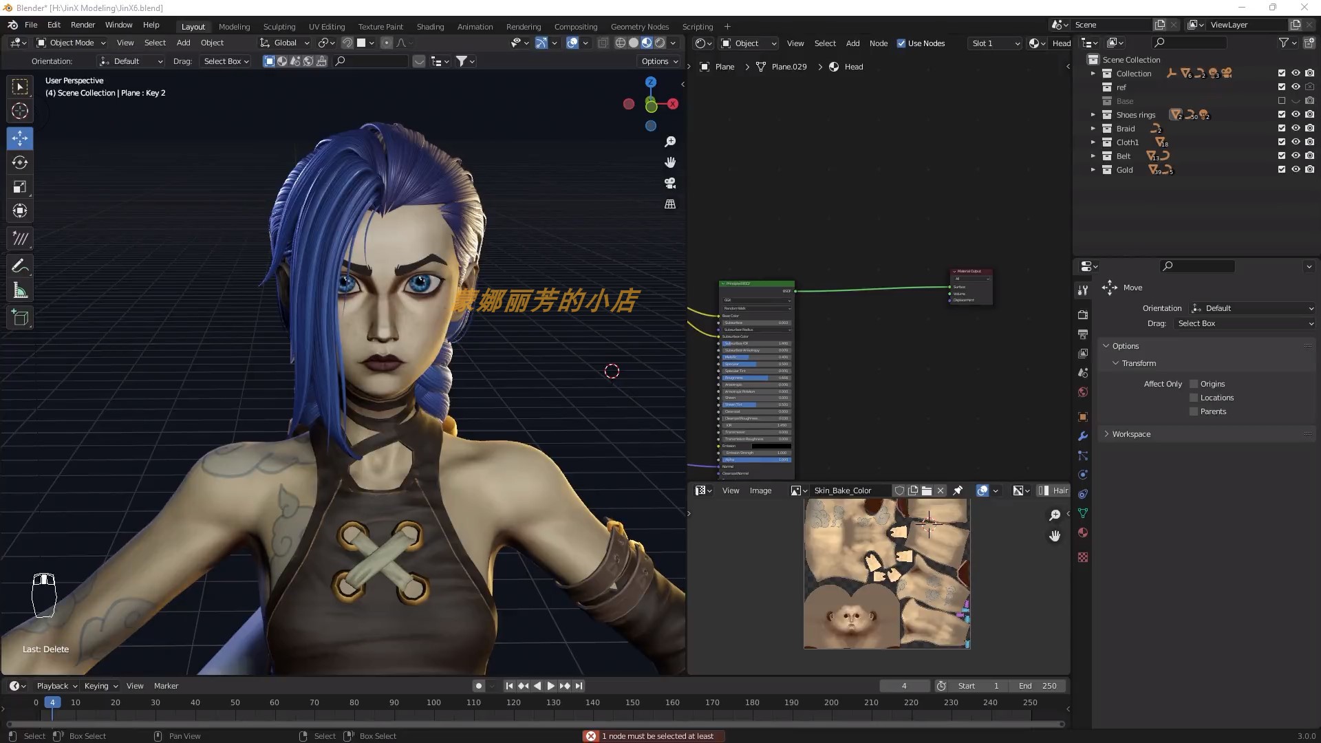Screen dimensions: 1321x743
Task: Open the Render properties tab
Action: point(1083,314)
